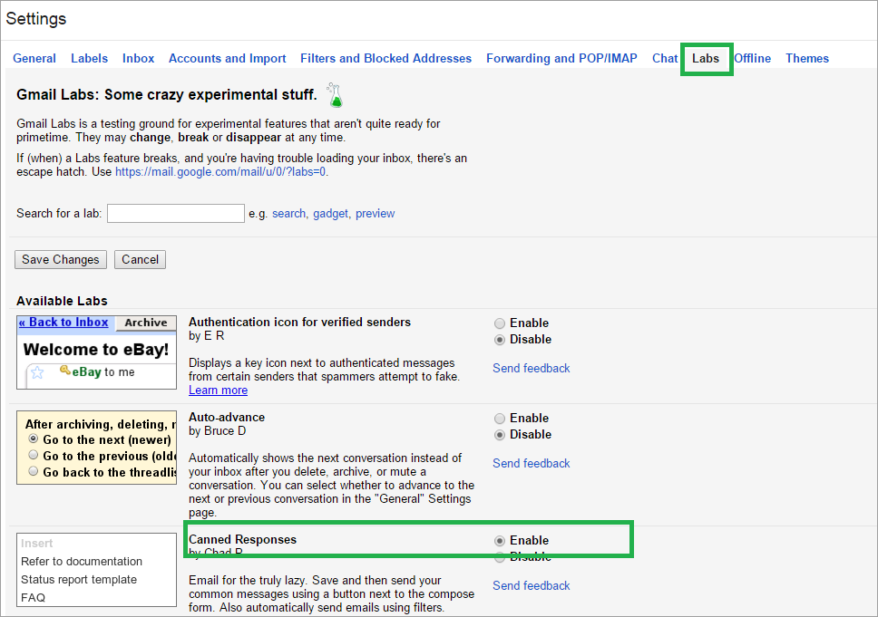Screen dimensions: 878x617
Task: Go to the Chat settings tab
Action: pyautogui.click(x=665, y=58)
